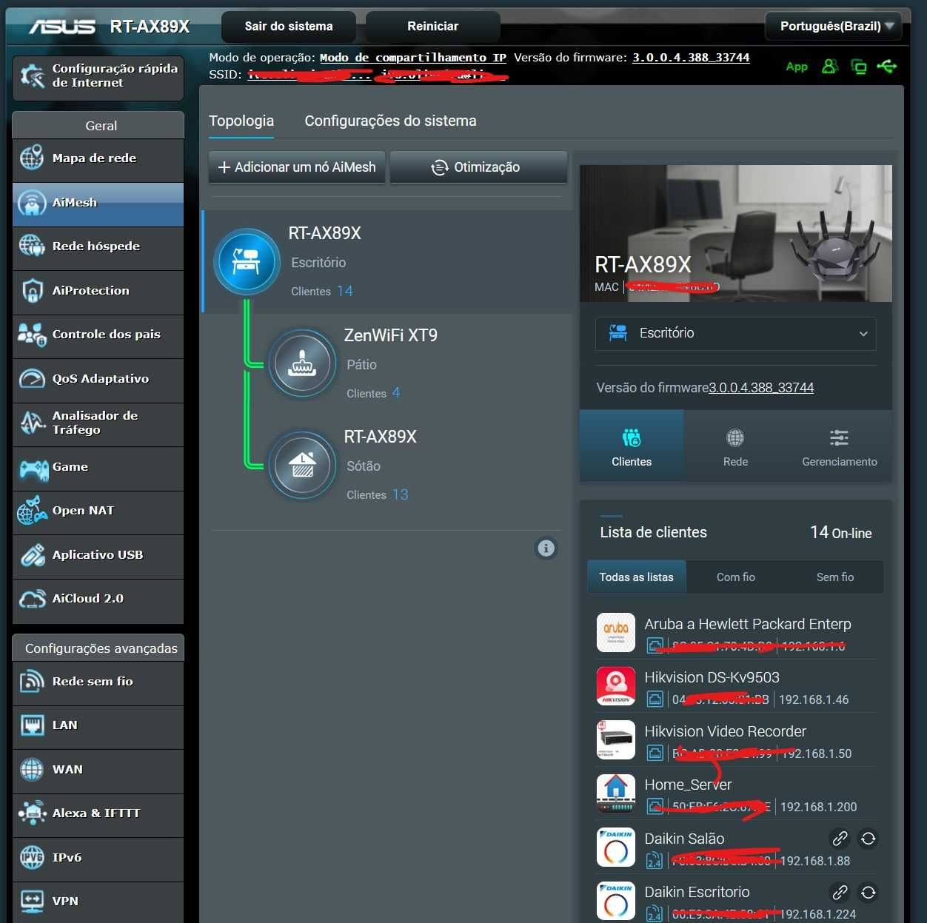Click IP address 192.168.1.46
Viewport: 927px width, 923px height.
814,699
